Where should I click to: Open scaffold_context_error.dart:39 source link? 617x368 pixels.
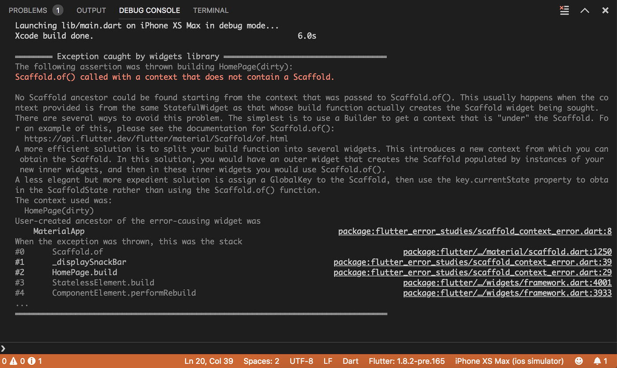473,262
